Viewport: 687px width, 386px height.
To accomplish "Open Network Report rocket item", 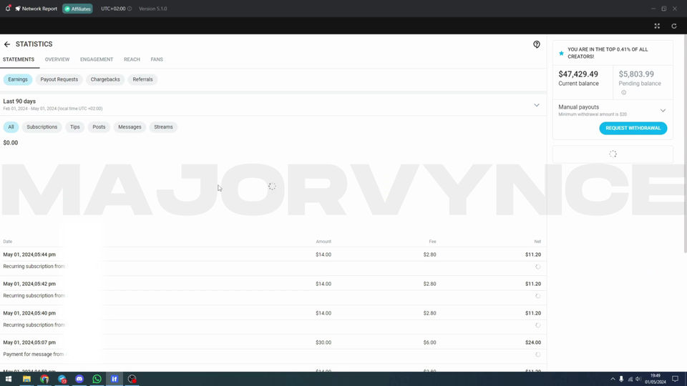I will tap(36, 9).
